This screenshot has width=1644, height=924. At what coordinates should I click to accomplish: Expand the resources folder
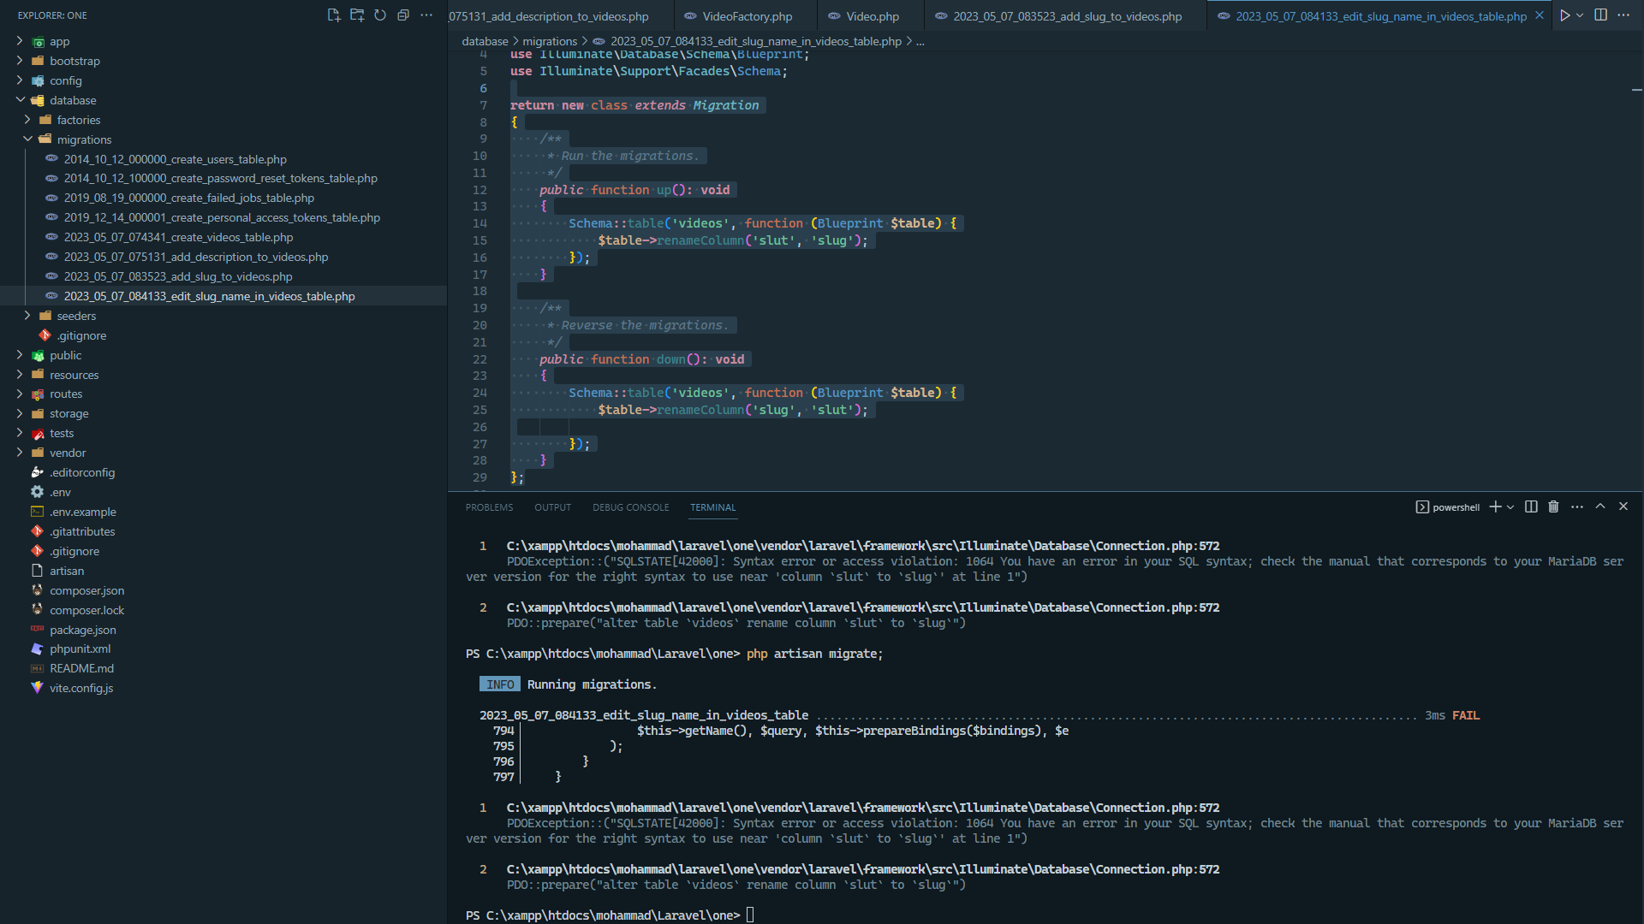(74, 375)
